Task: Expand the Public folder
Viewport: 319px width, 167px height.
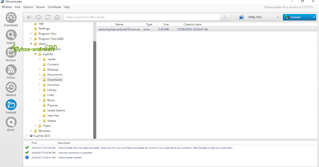Action: tap(36, 126)
